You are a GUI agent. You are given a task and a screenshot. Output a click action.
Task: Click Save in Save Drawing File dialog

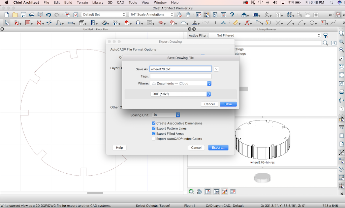228,104
